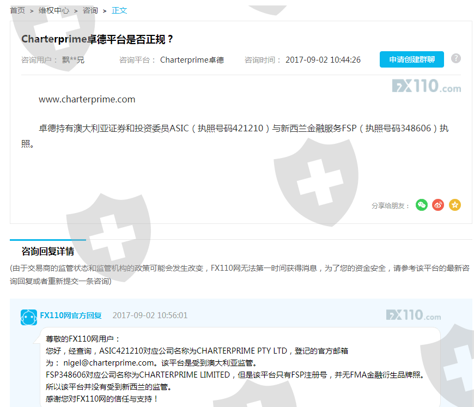Click platform name Charterprime卓德 beside 咨询平台
Screen dimensions: 474x407
(x=192, y=60)
